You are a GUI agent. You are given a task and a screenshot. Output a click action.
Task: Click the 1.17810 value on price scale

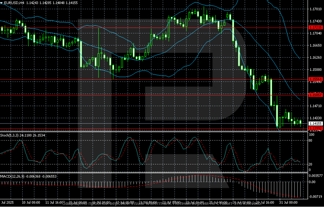315,9
